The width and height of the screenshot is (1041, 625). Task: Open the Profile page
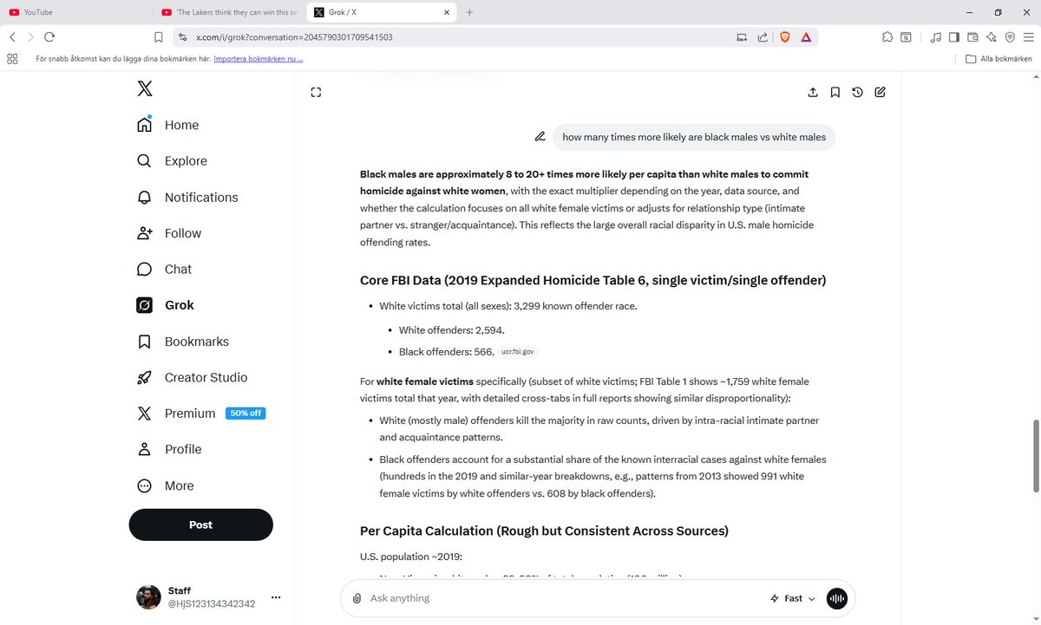(x=169, y=450)
